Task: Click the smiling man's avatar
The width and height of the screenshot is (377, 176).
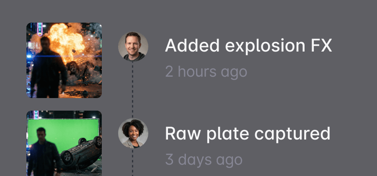Action: (133, 46)
